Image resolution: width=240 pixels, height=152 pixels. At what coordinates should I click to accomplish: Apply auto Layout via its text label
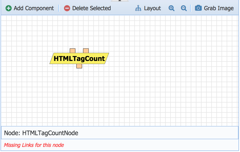(x=152, y=8)
